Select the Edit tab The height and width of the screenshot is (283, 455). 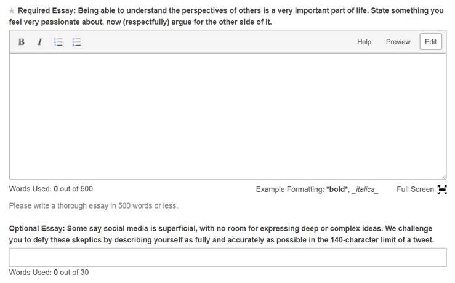tap(430, 42)
